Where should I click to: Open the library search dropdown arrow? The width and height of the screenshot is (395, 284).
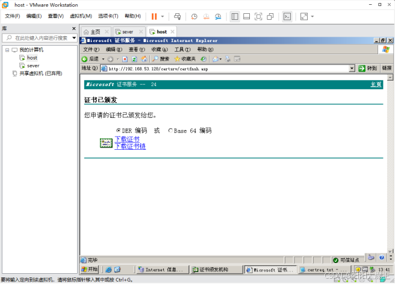click(74, 38)
